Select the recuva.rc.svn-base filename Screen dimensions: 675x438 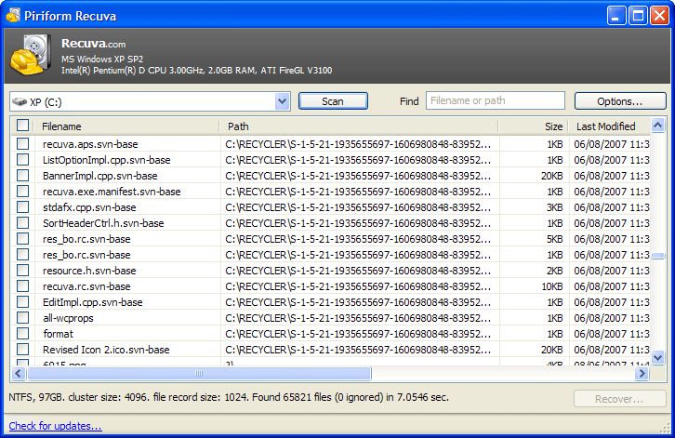coord(86,286)
